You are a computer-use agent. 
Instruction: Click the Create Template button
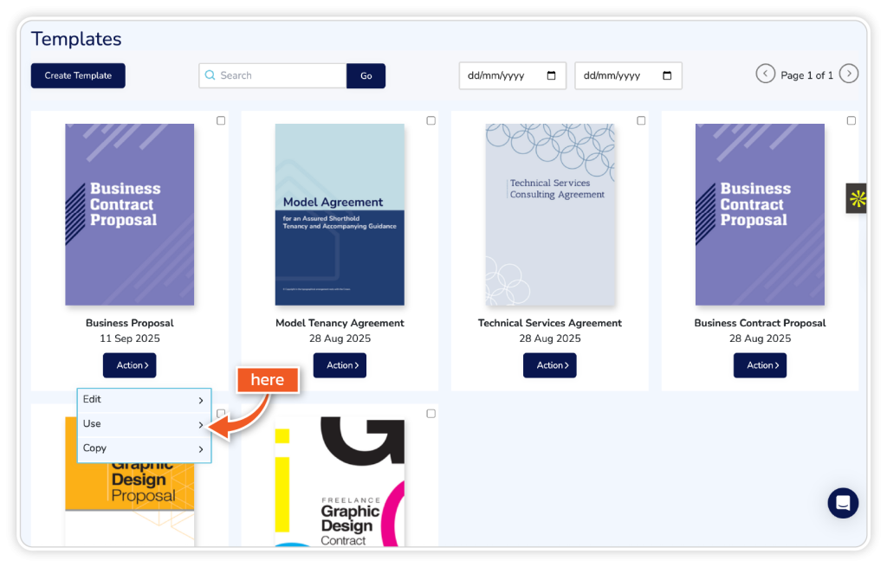[x=78, y=75]
